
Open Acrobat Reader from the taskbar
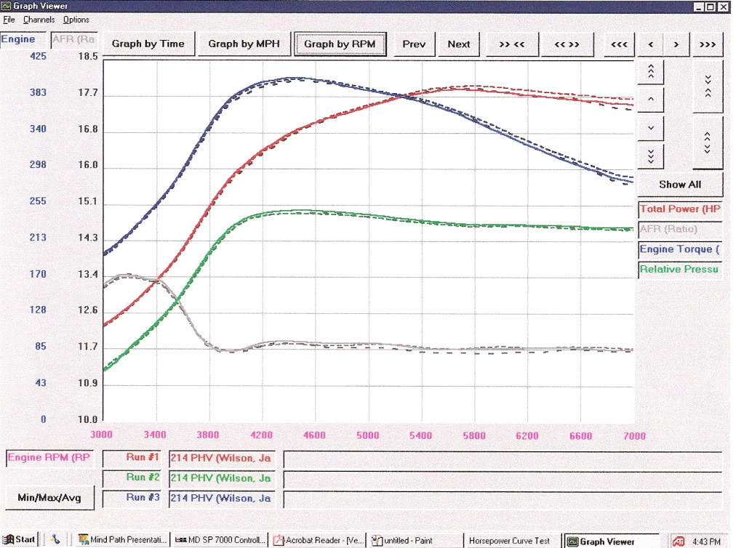point(318,541)
